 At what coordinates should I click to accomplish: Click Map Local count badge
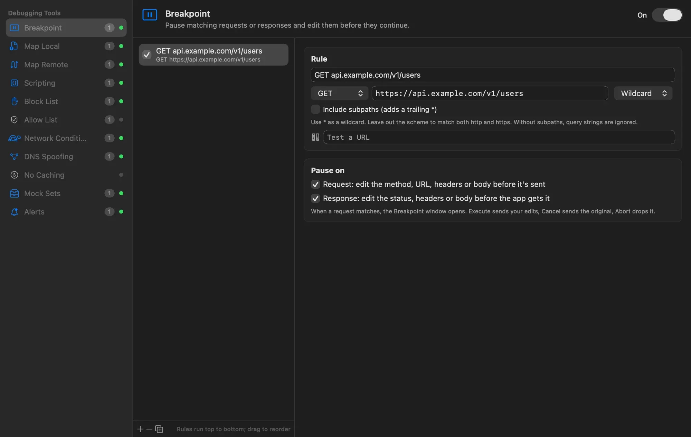tap(109, 46)
